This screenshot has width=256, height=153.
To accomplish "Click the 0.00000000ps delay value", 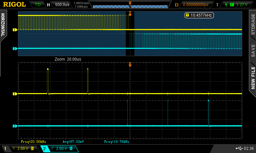I will pyautogui.click(x=196, y=5).
